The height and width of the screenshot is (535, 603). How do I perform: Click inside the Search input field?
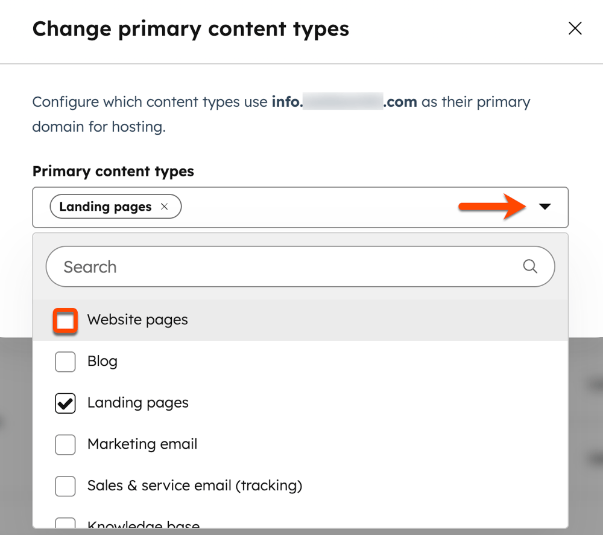coord(241,266)
